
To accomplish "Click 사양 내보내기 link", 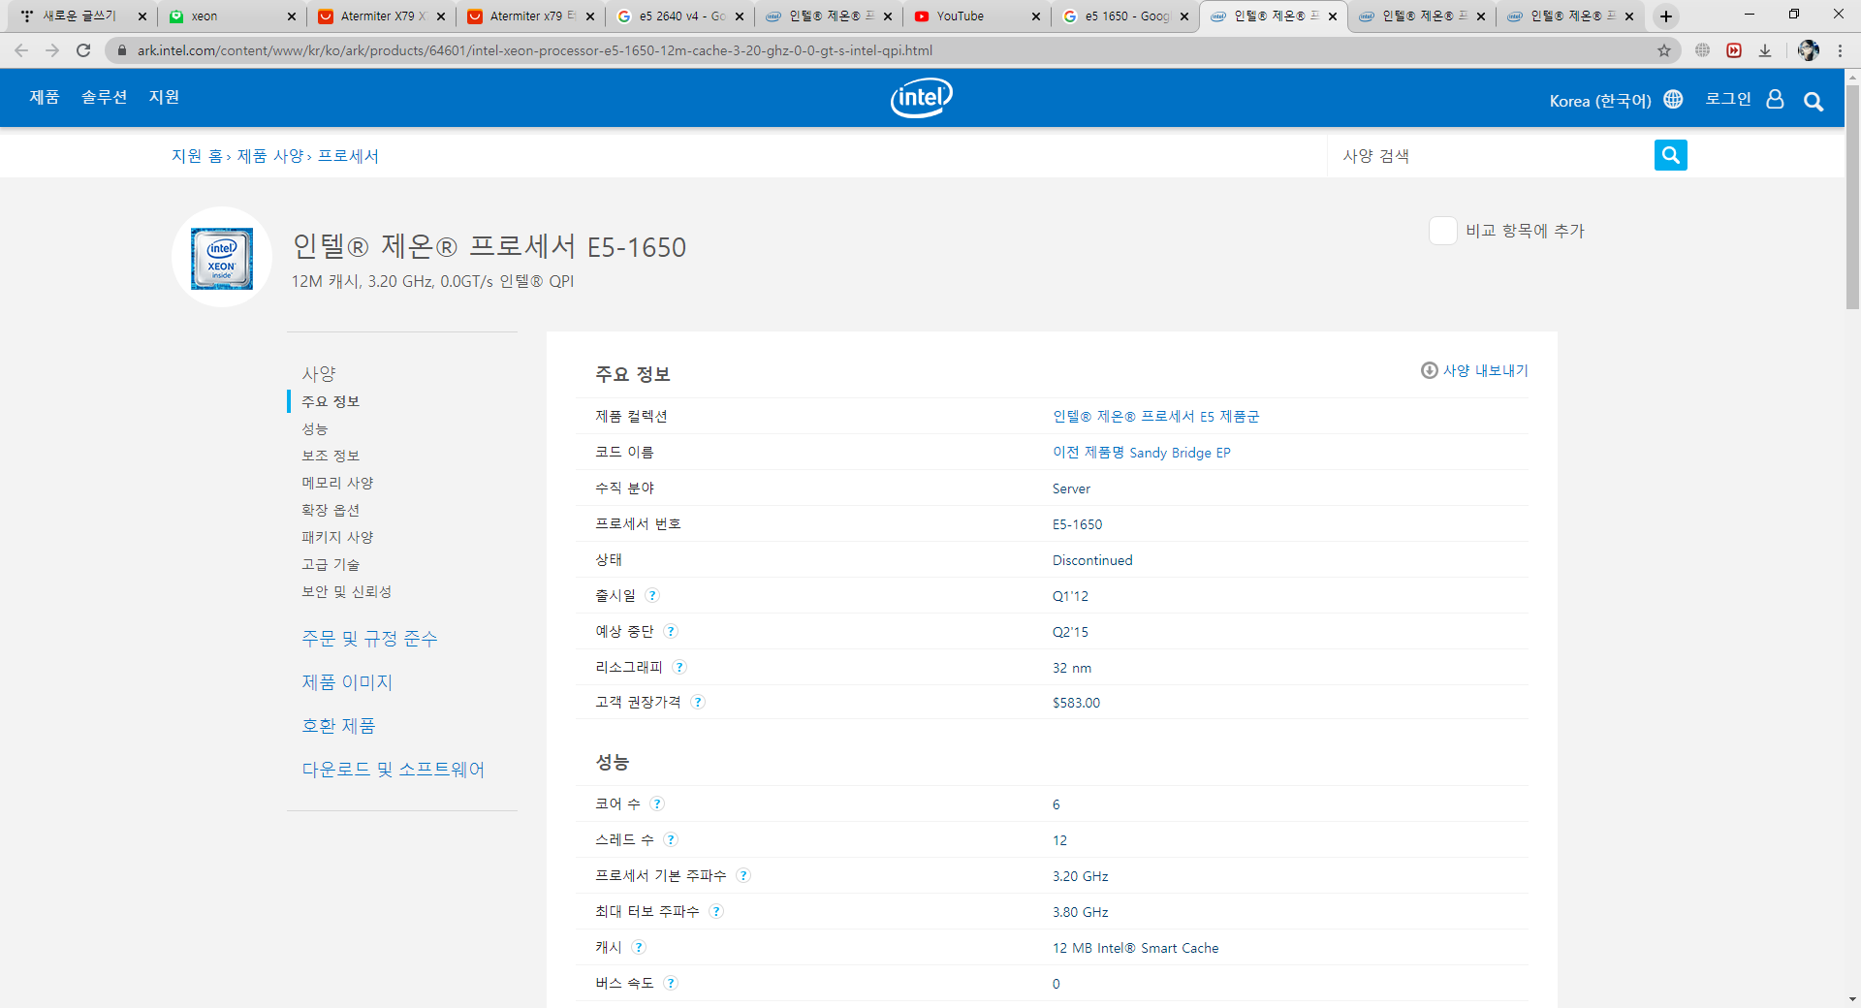I will (x=1485, y=370).
